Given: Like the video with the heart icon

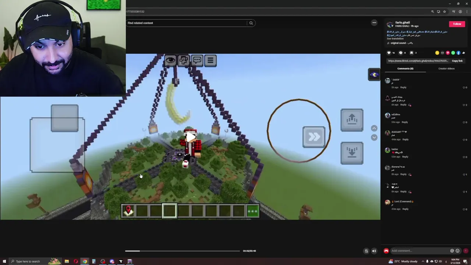Looking at the screenshot, I should [389, 53].
